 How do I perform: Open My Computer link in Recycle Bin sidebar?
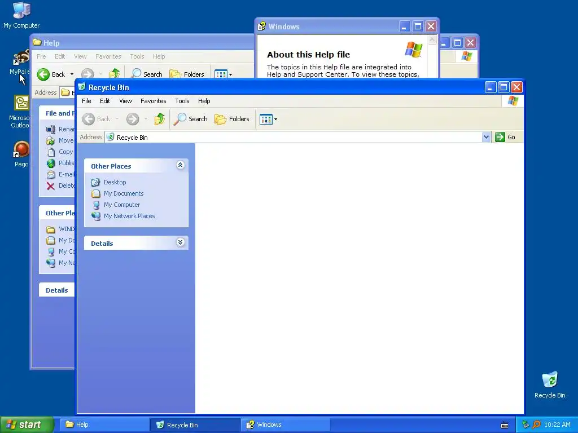(122, 205)
